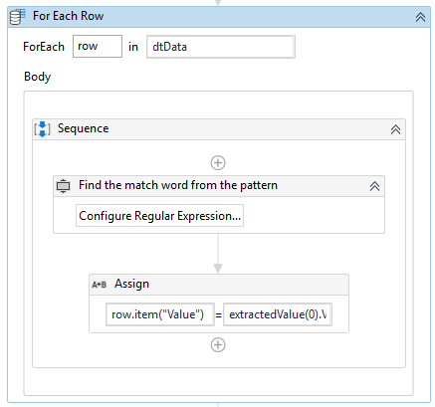Edit row.item("Value") assign target field

click(160, 314)
